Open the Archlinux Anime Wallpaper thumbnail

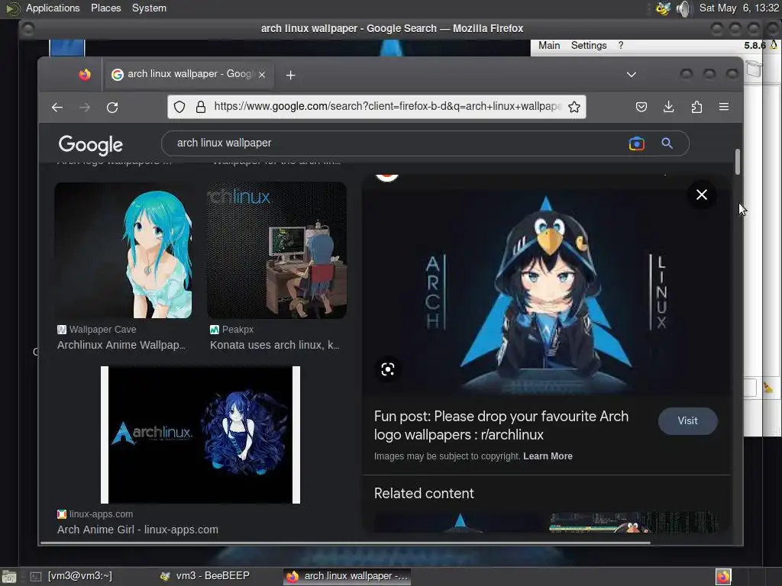click(x=123, y=250)
